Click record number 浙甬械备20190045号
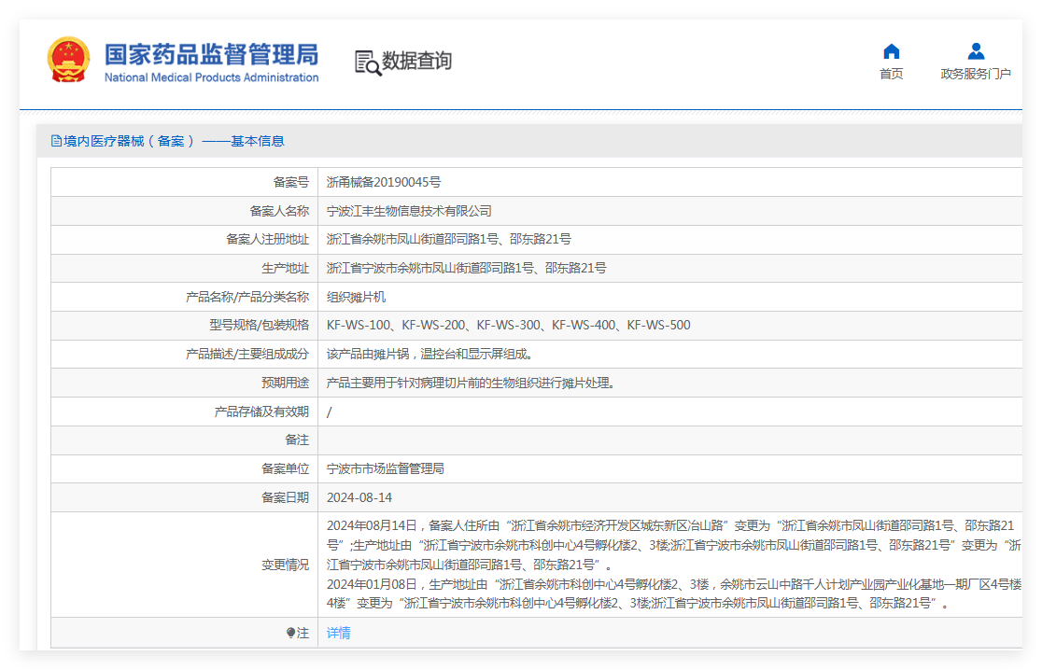Image resolution: width=1042 pixels, height=670 pixels. [x=384, y=182]
